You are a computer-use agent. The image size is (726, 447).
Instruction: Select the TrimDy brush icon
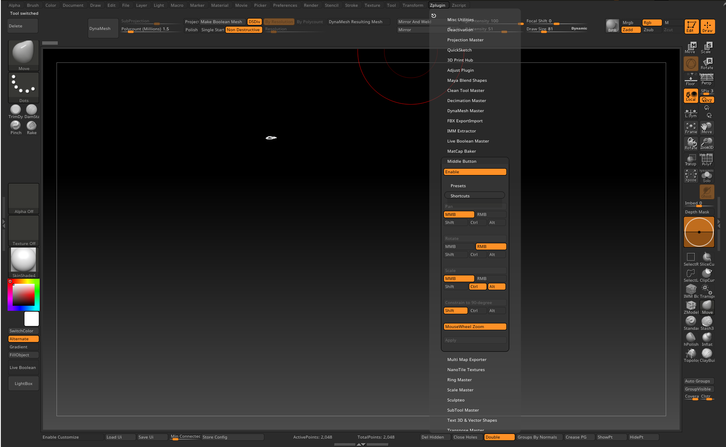click(x=16, y=111)
